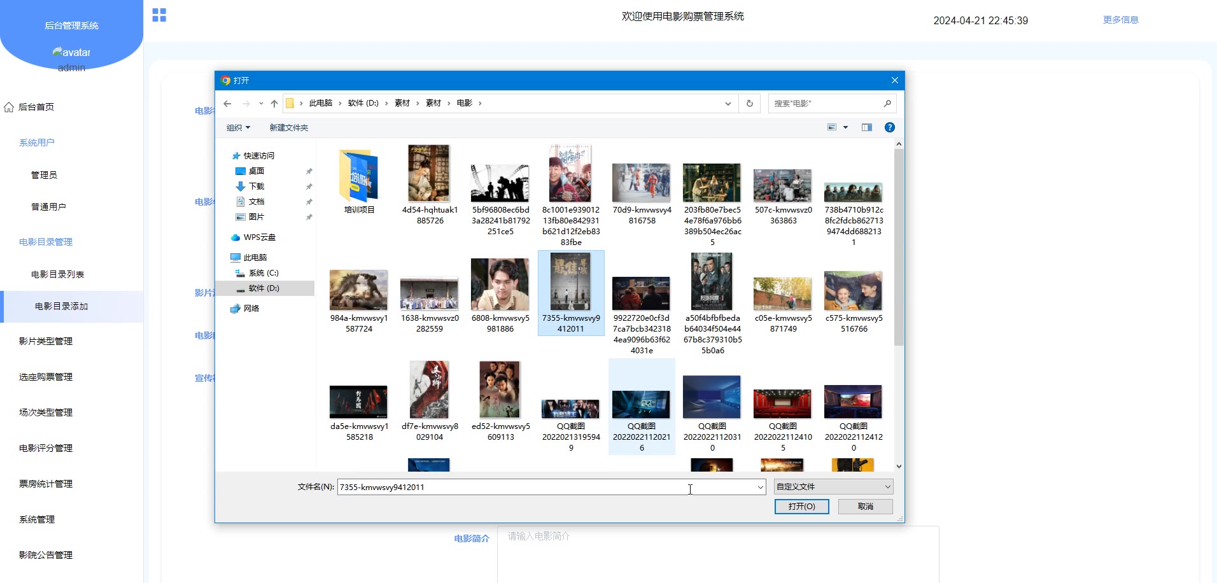
Task: Expand 选座购票管理 in the sidebar
Action: [46, 377]
